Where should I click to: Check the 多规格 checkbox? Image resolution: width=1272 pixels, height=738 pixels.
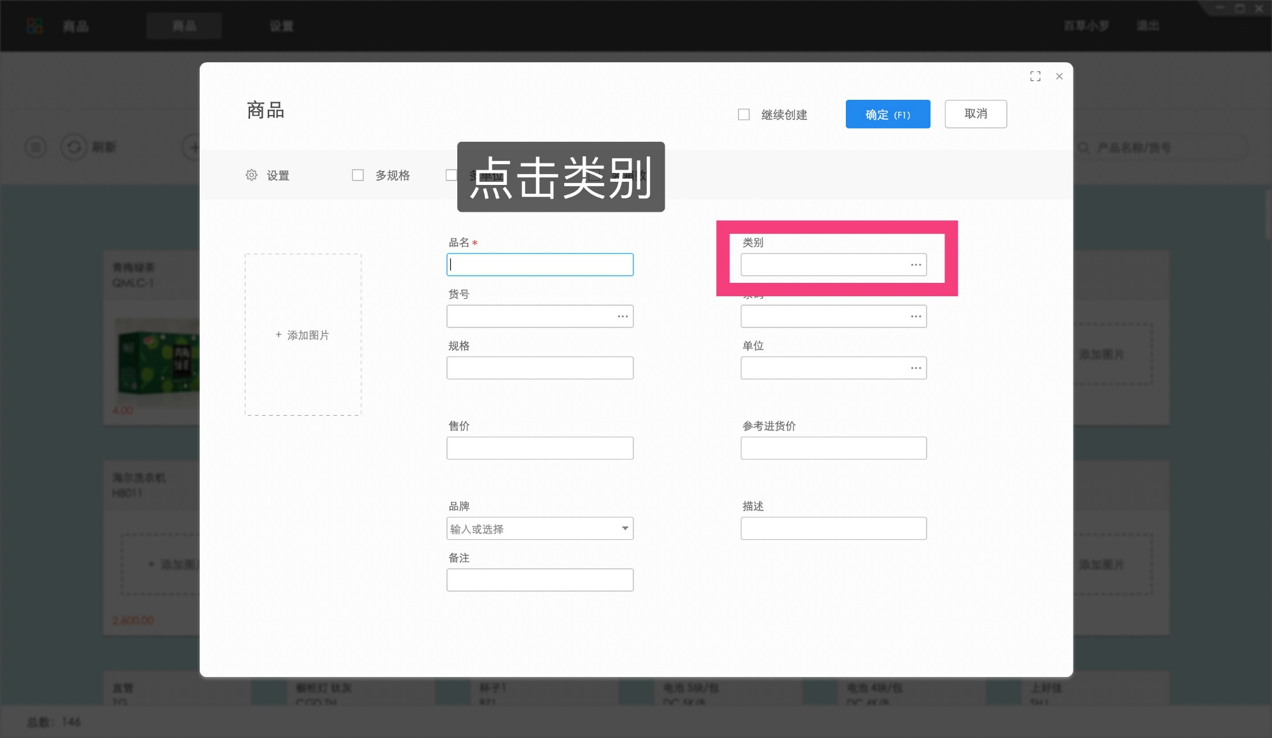357,175
